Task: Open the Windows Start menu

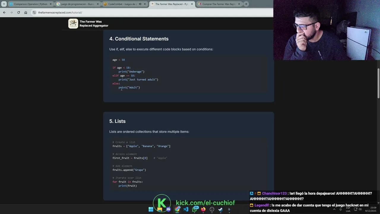Action: tap(151, 209)
